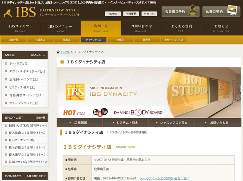Screen dimensions: 243x181
Task: Open the IBSコンセプト Concept menu
Action: tap(20, 28)
